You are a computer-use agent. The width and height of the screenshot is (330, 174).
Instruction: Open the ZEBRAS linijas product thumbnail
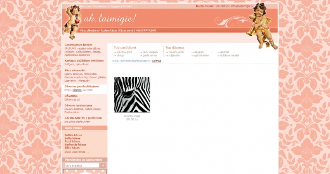pyautogui.click(x=132, y=94)
